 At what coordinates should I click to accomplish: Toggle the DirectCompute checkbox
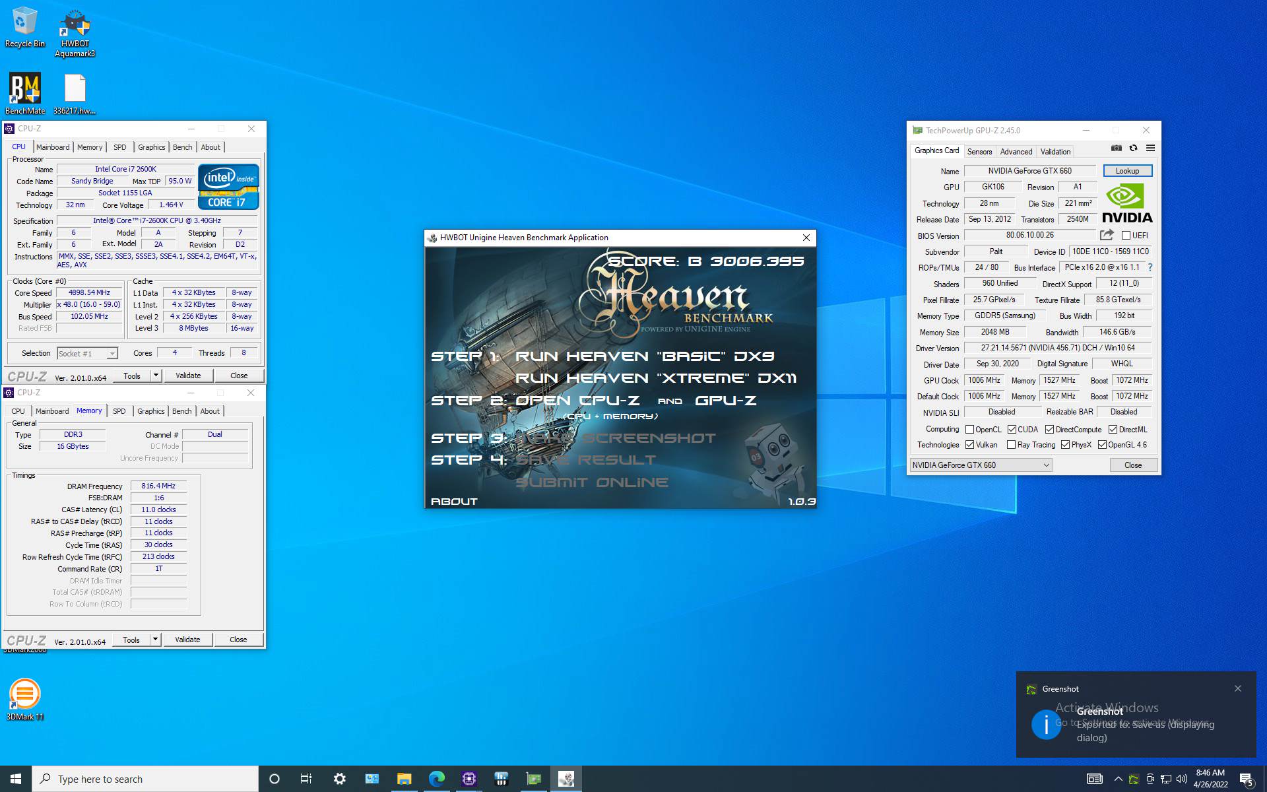click(x=1049, y=430)
